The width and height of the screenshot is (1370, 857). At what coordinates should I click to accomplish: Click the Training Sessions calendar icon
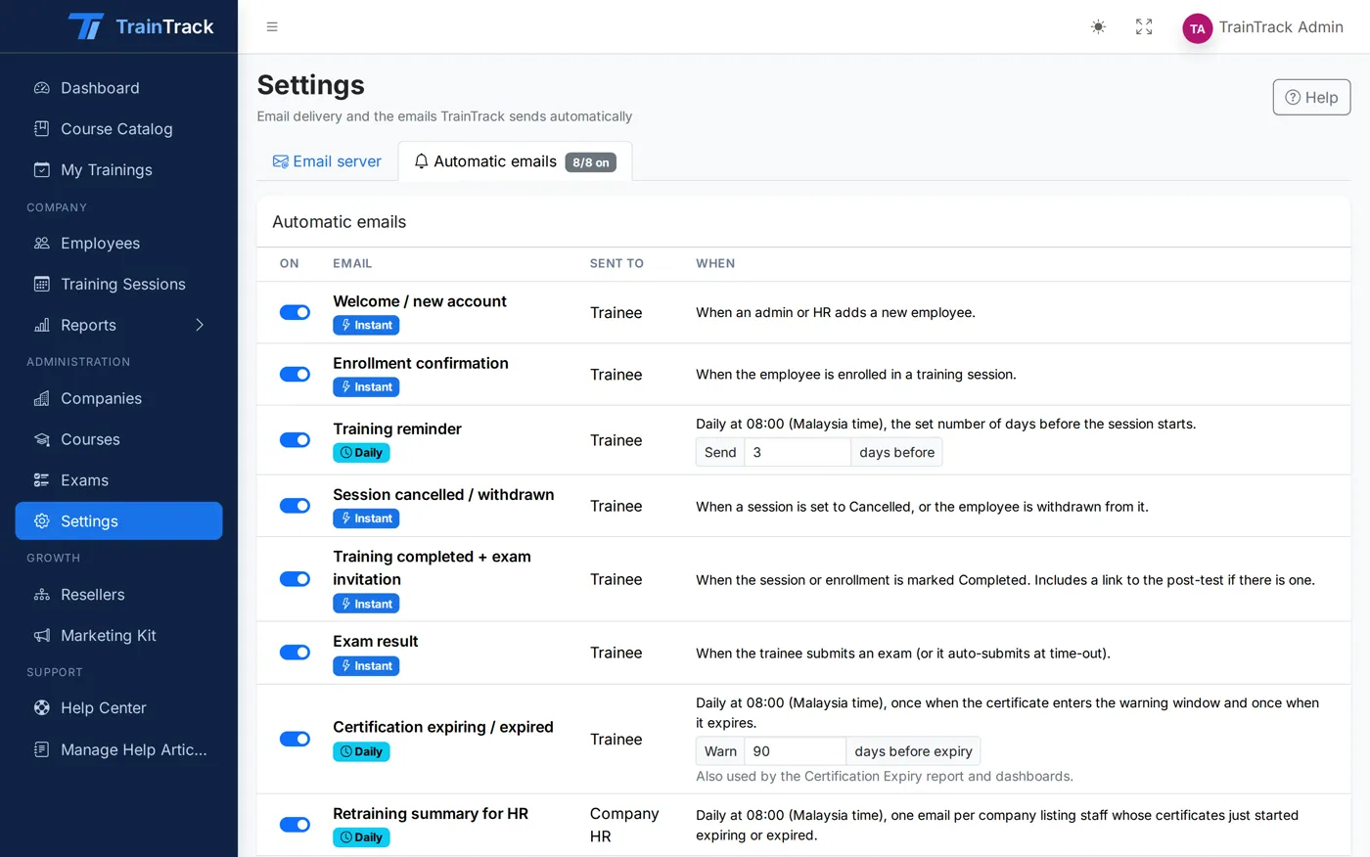(42, 284)
